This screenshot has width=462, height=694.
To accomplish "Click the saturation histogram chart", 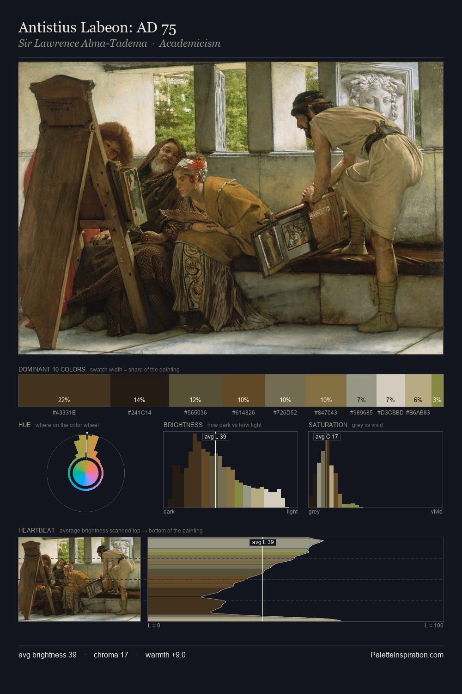I will click(x=376, y=470).
